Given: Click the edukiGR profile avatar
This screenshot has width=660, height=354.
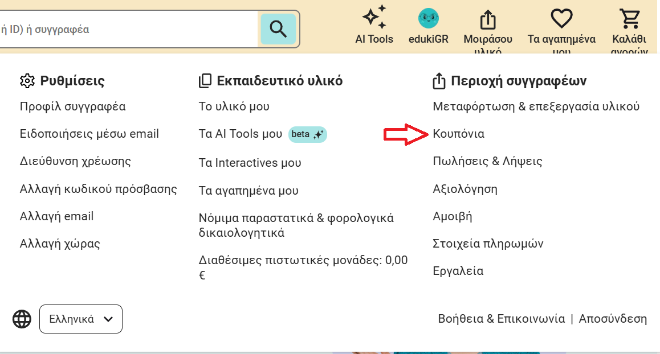Looking at the screenshot, I should [428, 19].
